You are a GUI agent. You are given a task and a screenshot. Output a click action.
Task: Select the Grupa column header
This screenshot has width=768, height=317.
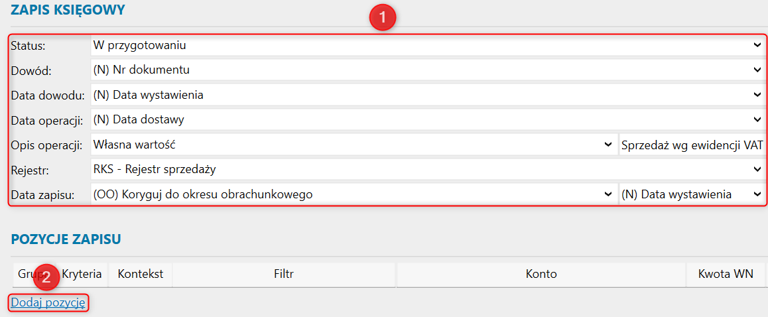tap(24, 274)
